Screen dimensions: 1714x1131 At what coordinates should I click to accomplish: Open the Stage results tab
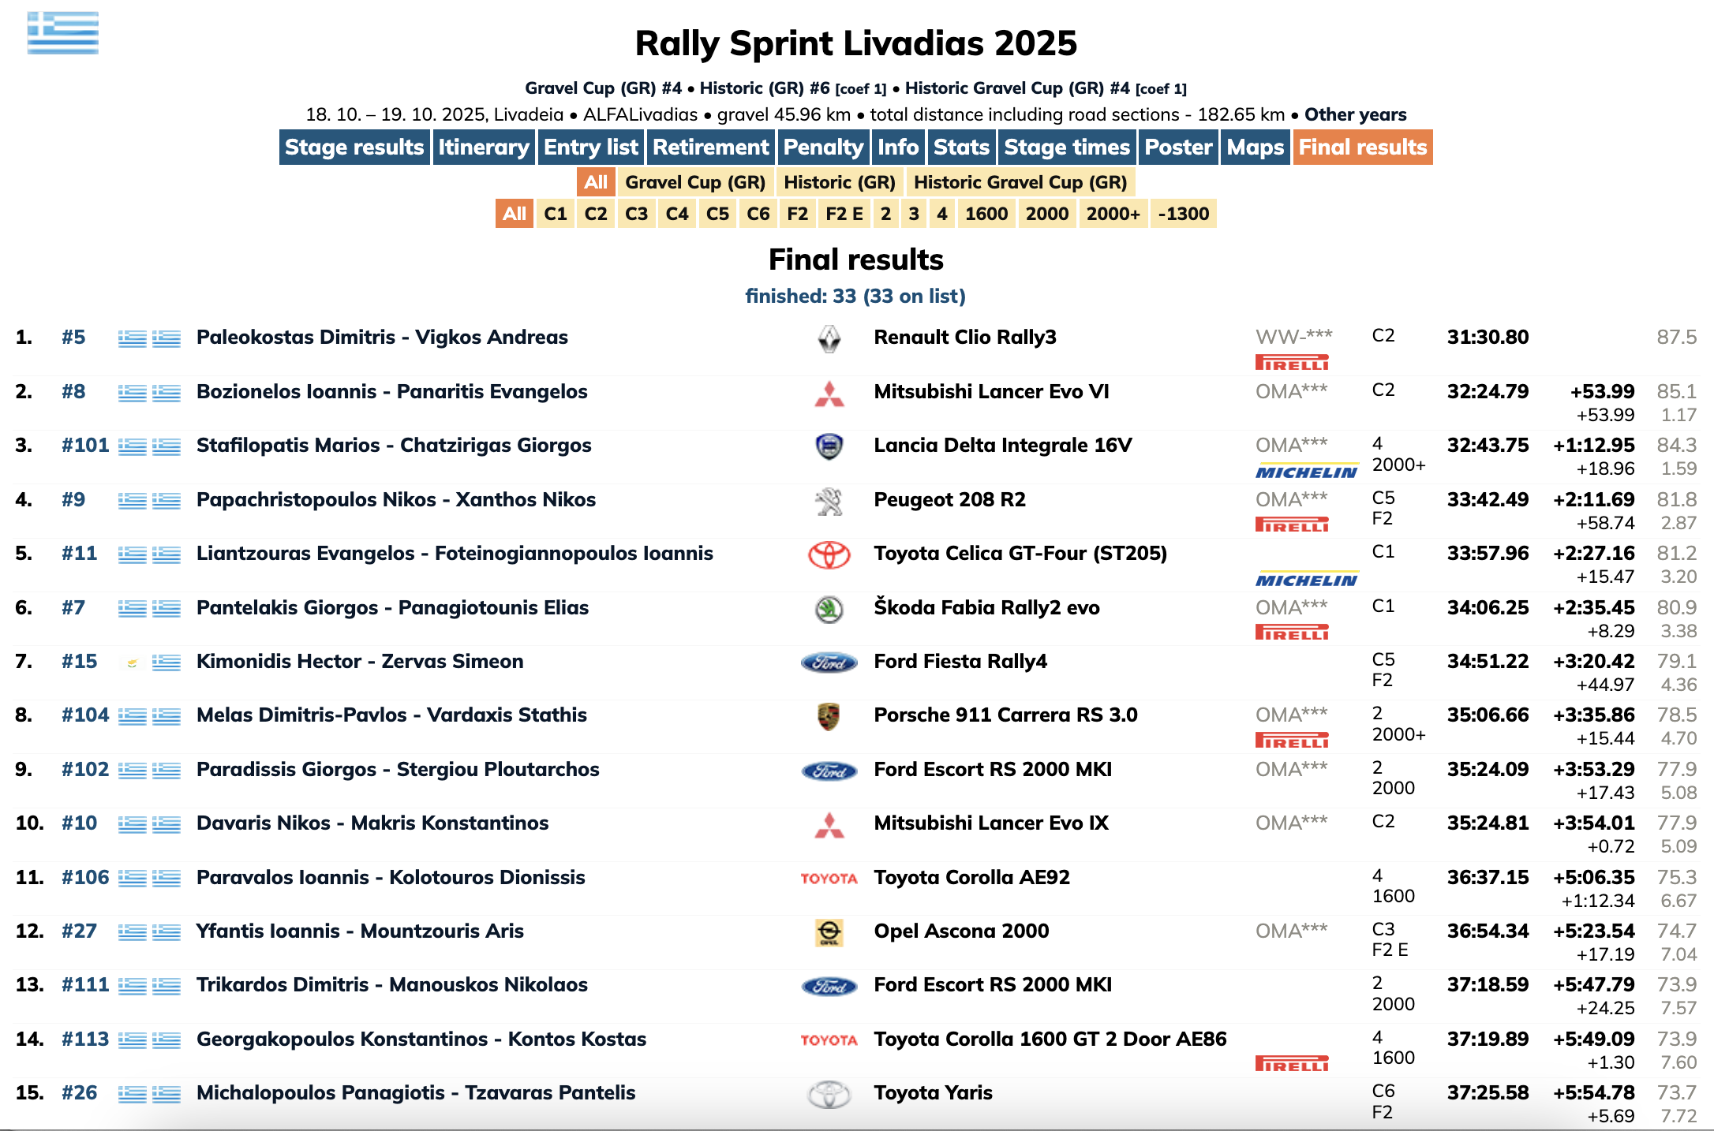[354, 147]
